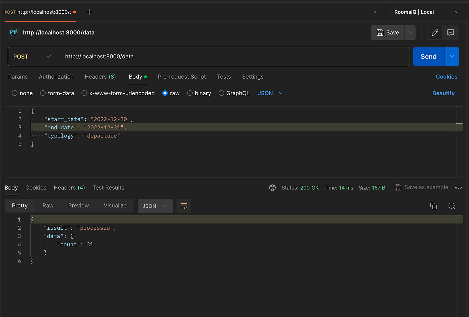
Task: Expand the tab list chevron
Action: [376, 12]
